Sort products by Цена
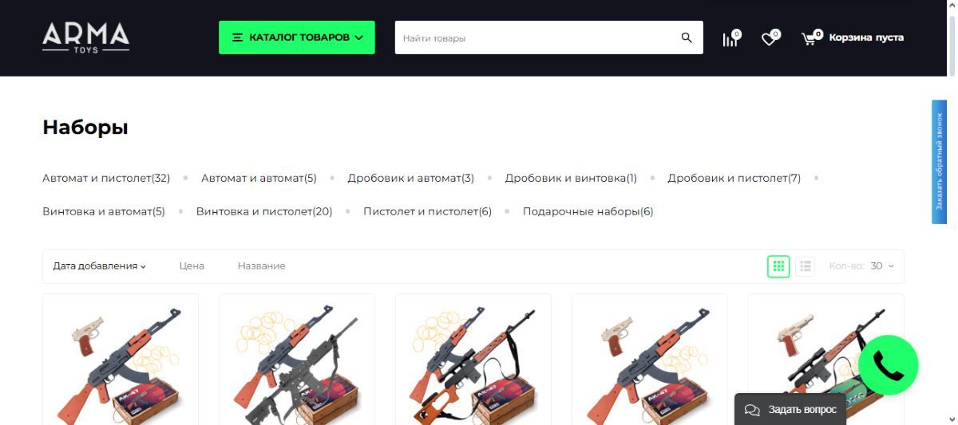The image size is (958, 425). pyautogui.click(x=192, y=266)
